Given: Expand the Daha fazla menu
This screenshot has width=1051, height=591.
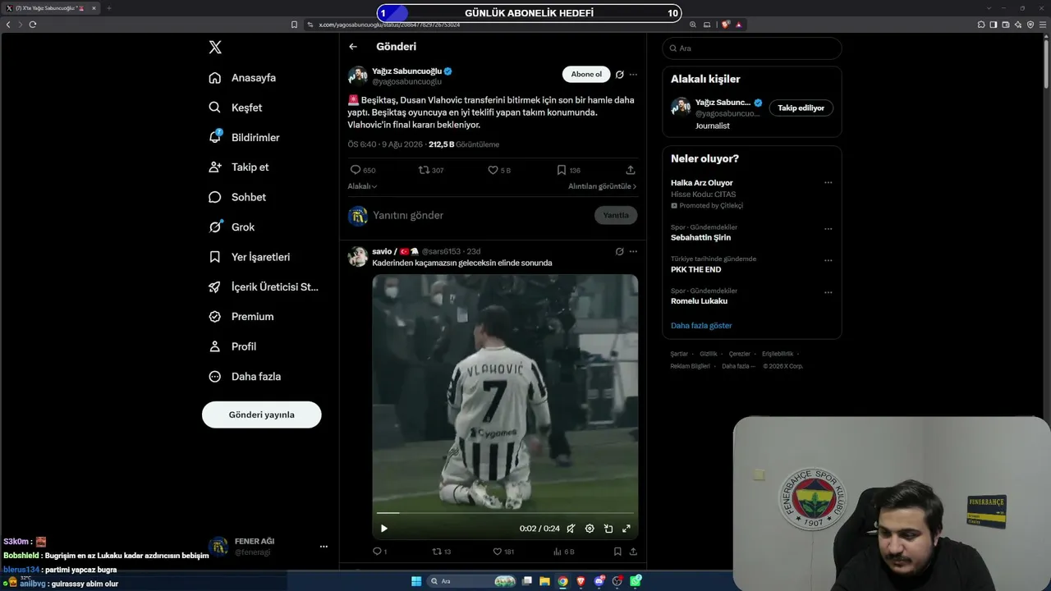Looking at the screenshot, I should [x=245, y=376].
